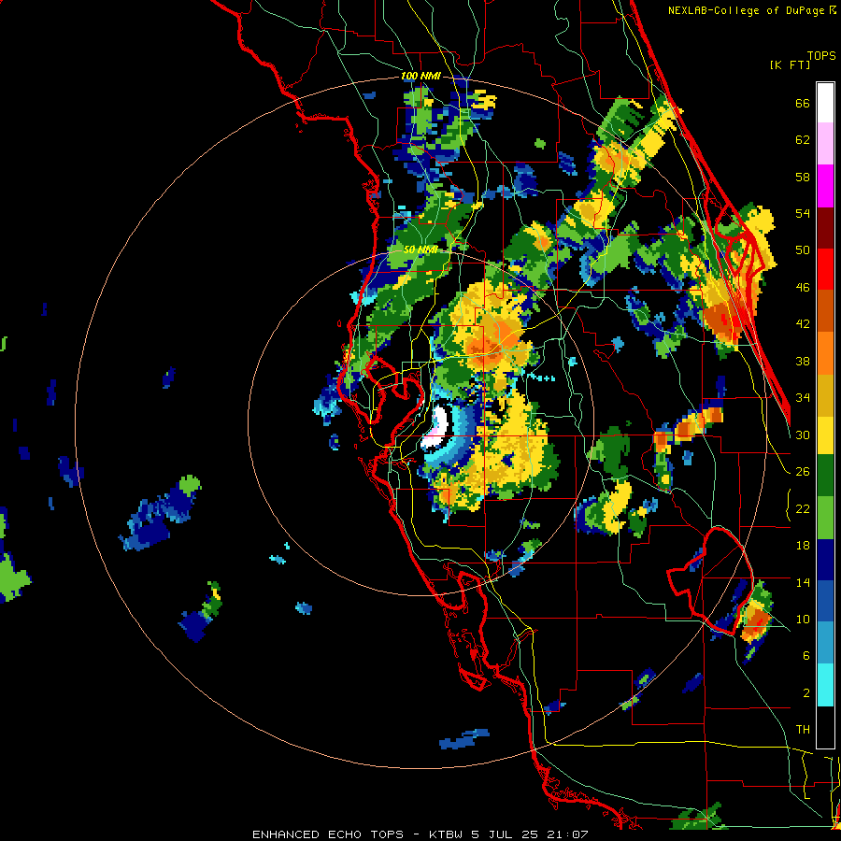841x841 pixels.
Task: Pick the magenta legend color swatch
Action: (825, 186)
